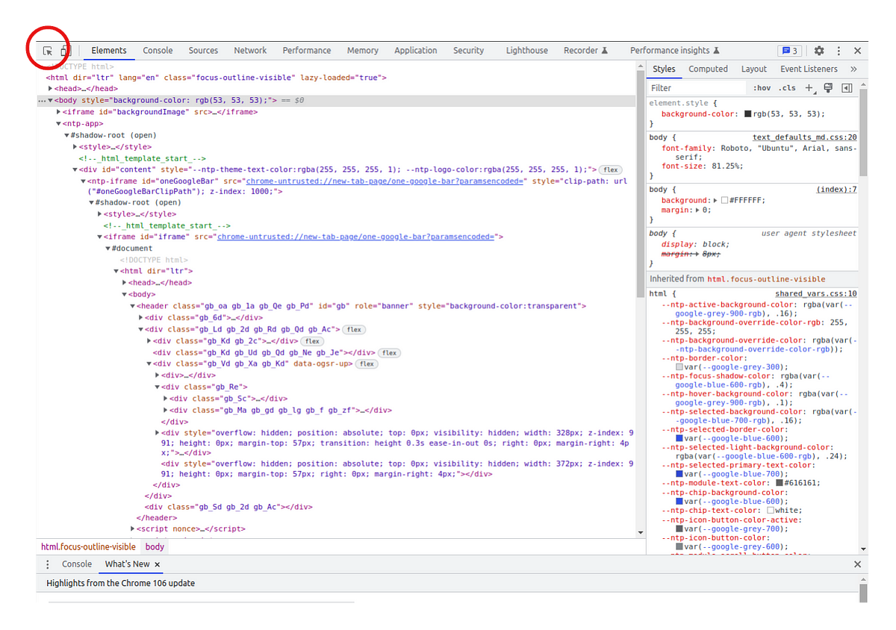Open the Customize and control DevTools menu
Viewport: 896px width, 630px height.
point(839,51)
